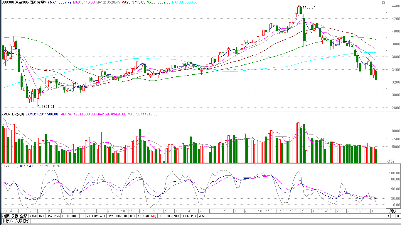Click the MA100: 3666.57 legend value
The height and width of the screenshot is (225, 401).
185,2
